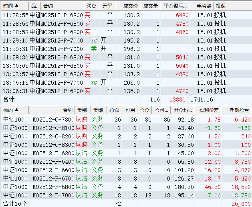Viewport: 252px width, 207px height.
Task: Click the 买卖 column header
Action: (x=91, y=6)
